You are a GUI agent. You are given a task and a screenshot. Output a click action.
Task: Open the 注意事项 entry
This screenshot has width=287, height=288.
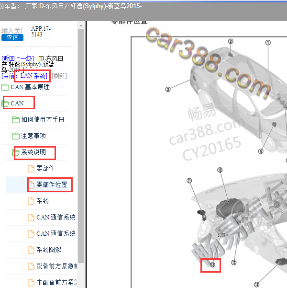coord(33,136)
